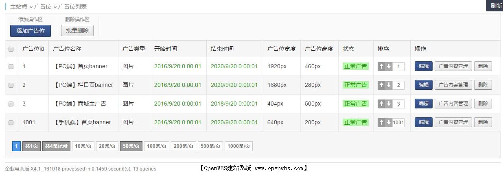Check the box for ad slot id 1
The image size is (503, 175).
[11, 67]
